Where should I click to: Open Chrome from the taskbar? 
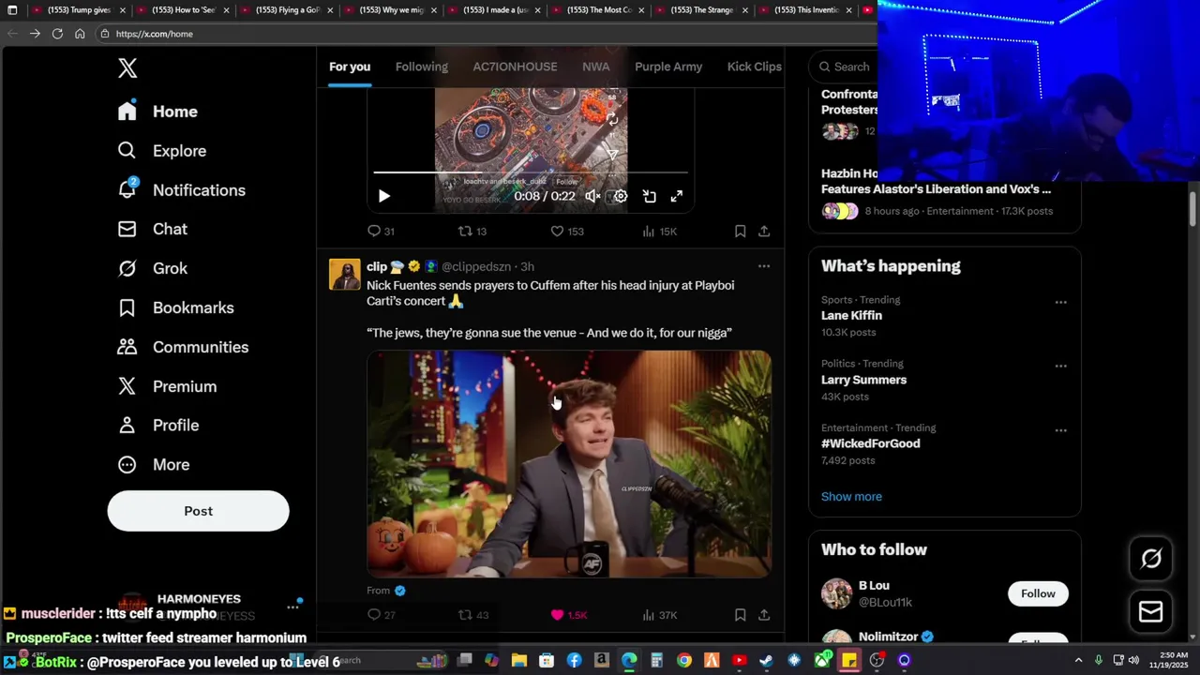[684, 661]
